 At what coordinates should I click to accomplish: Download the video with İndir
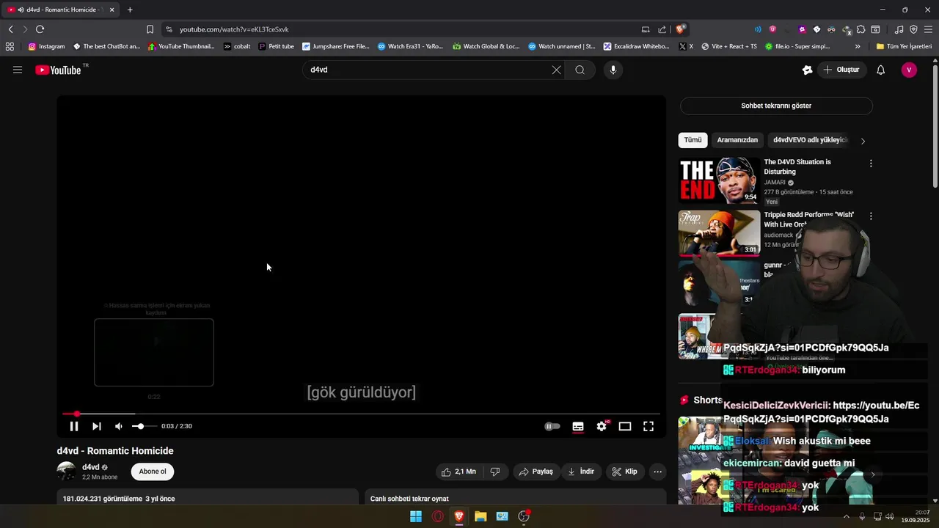tap(580, 472)
